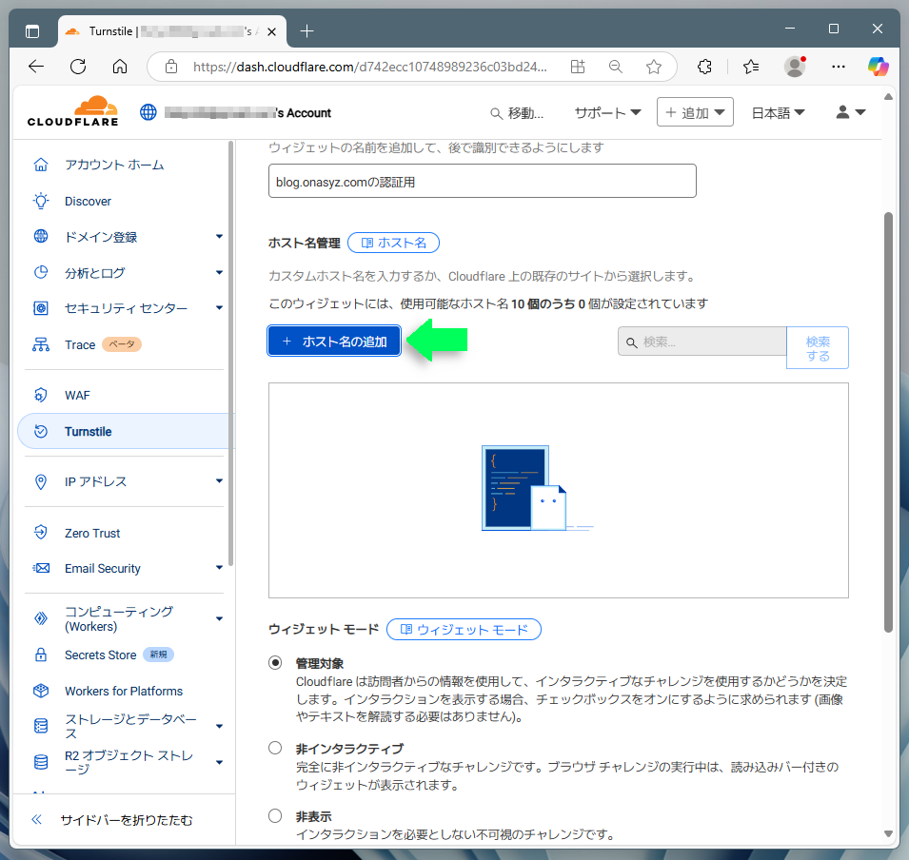The height and width of the screenshot is (860, 909).
Task: Click the page vertical scrollbar thumb
Action: [888, 422]
